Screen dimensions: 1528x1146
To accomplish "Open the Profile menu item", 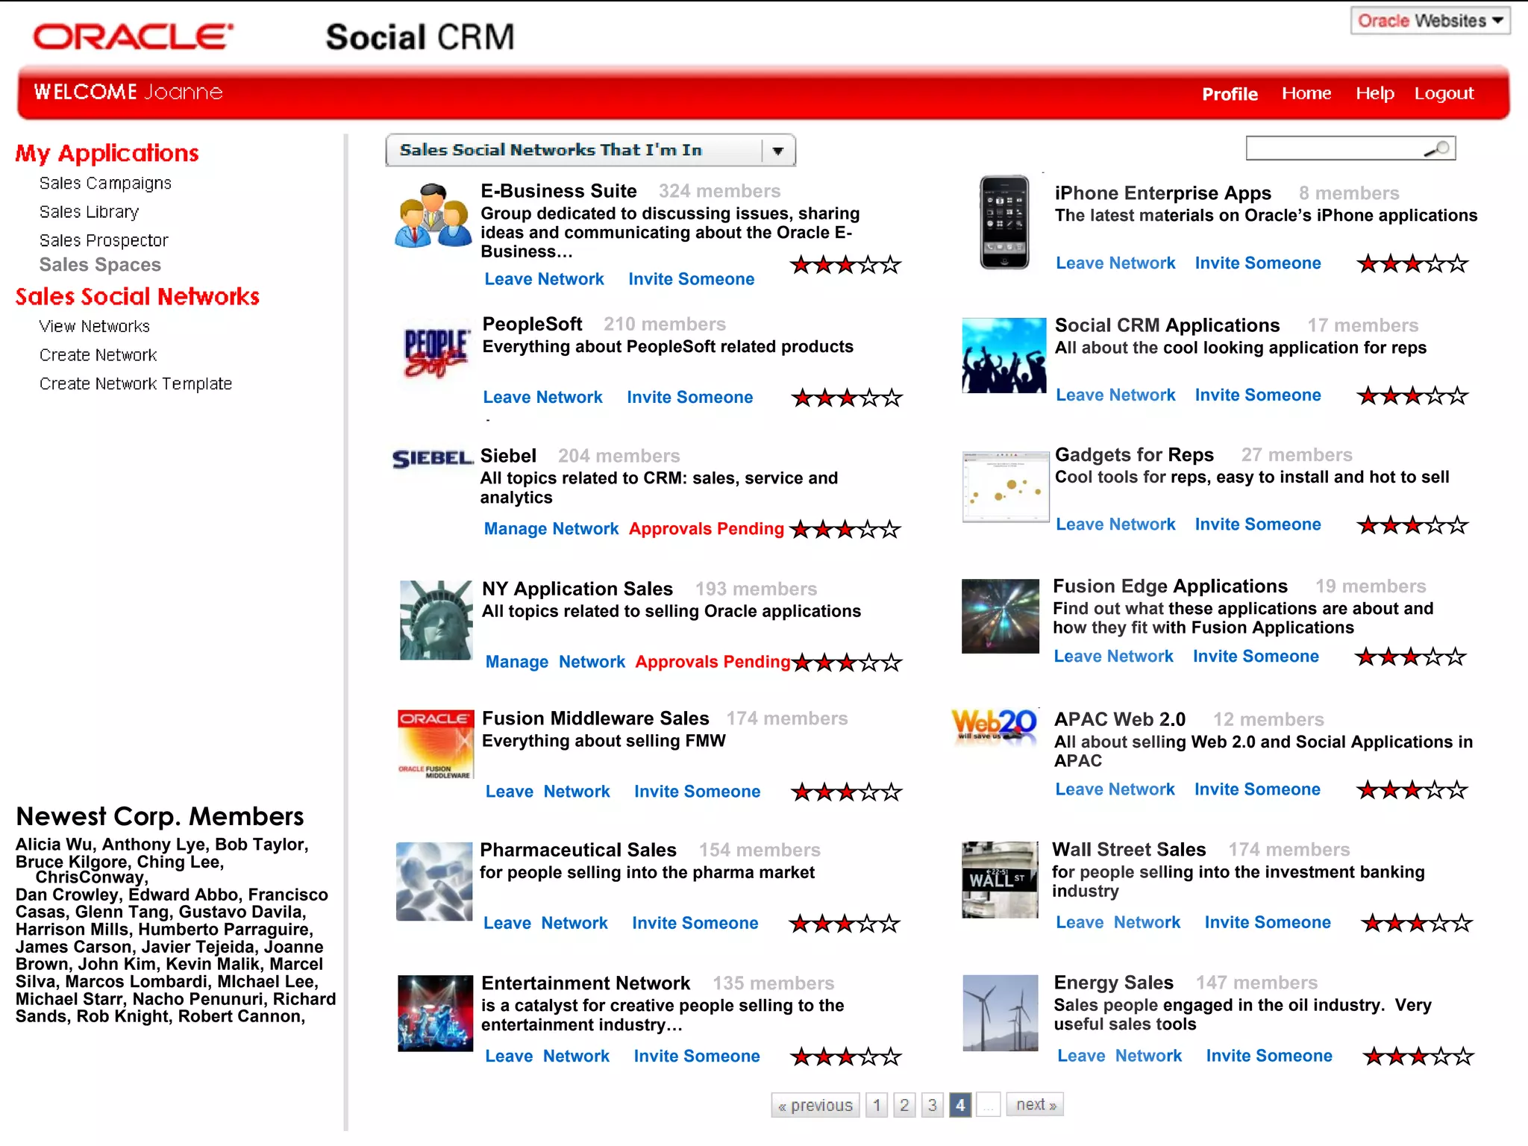I will (1230, 94).
